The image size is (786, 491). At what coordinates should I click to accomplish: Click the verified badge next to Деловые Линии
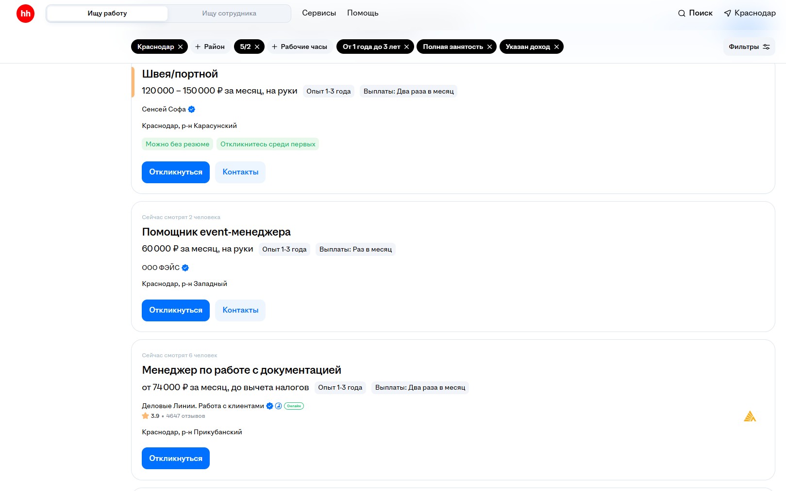tap(270, 406)
